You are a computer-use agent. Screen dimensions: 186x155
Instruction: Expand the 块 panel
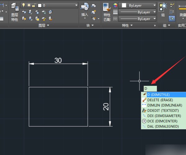tap(90, 25)
